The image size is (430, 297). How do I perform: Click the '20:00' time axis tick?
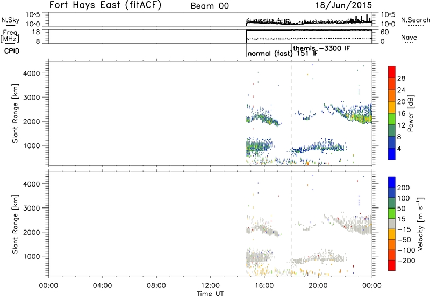pos(318,286)
